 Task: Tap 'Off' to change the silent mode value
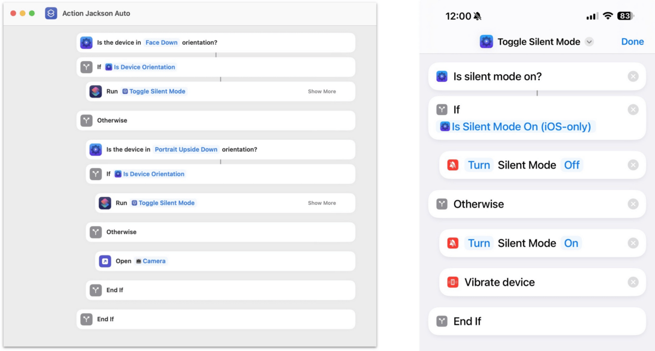pos(571,164)
